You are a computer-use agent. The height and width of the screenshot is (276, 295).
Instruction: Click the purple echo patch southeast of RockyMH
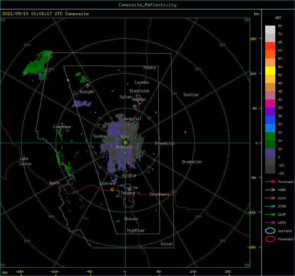pyautogui.click(x=82, y=104)
